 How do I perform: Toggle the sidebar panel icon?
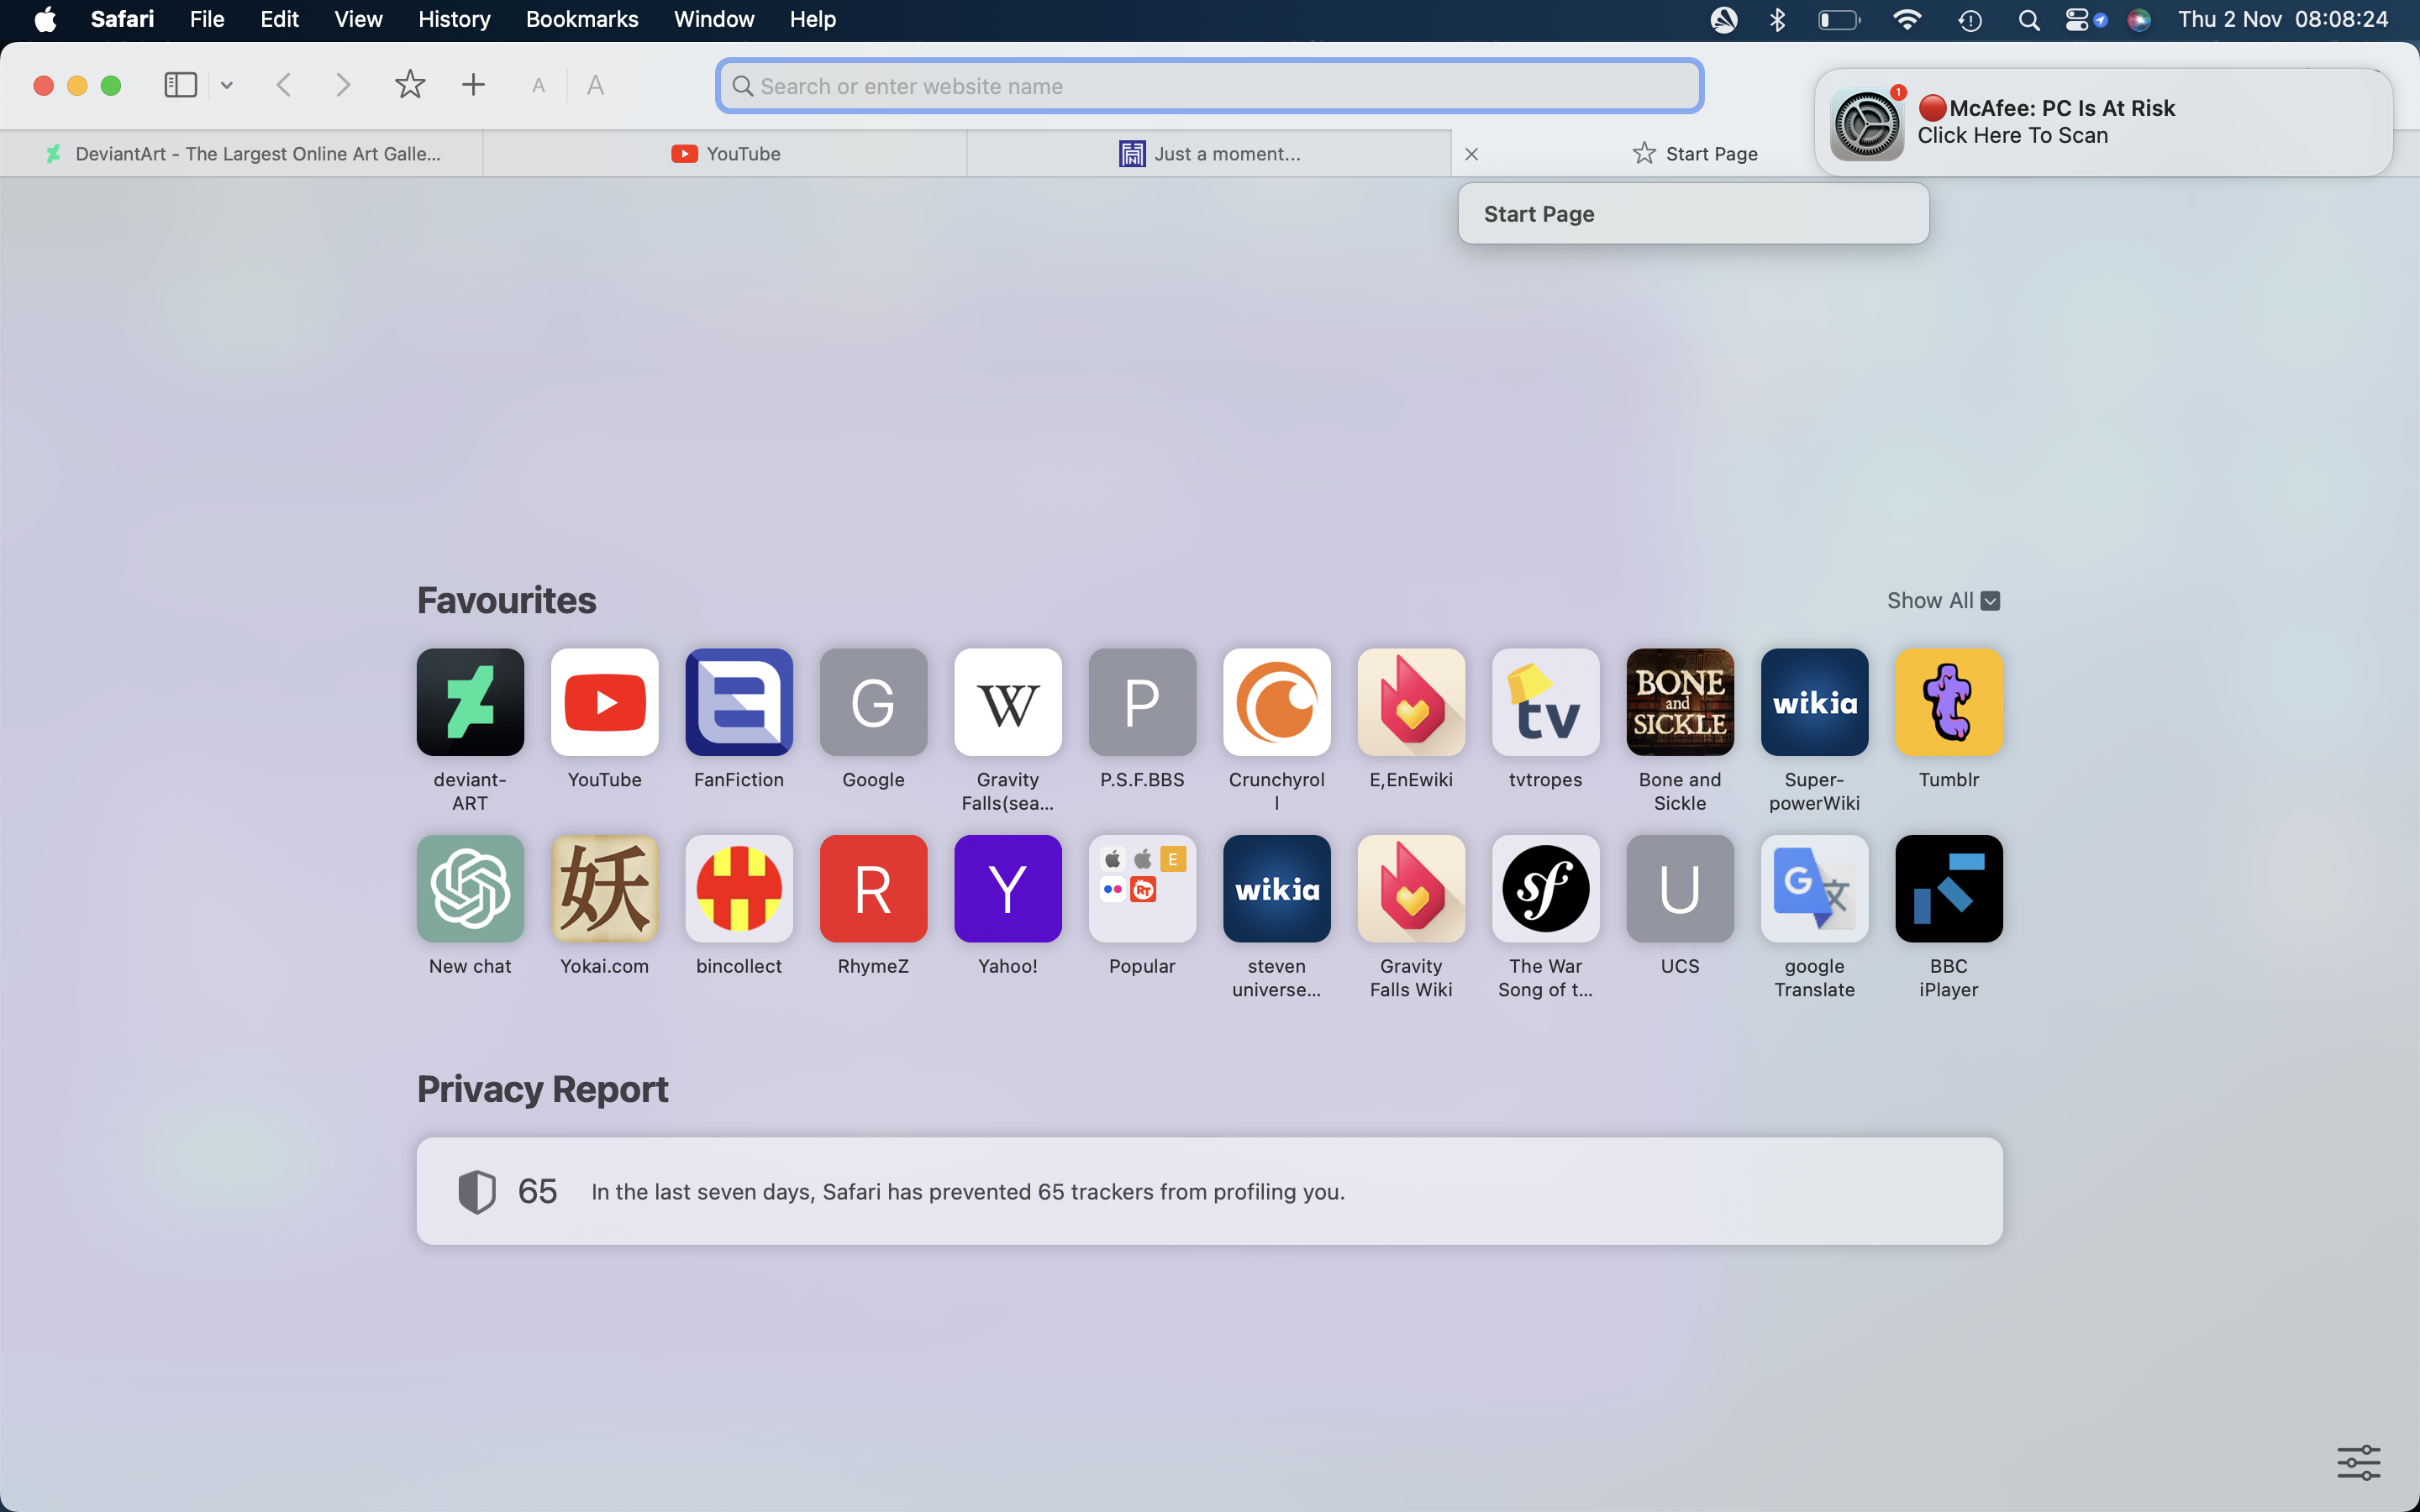click(180, 85)
